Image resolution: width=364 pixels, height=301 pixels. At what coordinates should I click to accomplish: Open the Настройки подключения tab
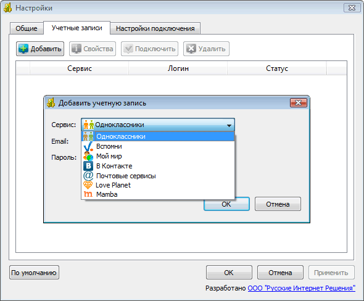[155, 28]
